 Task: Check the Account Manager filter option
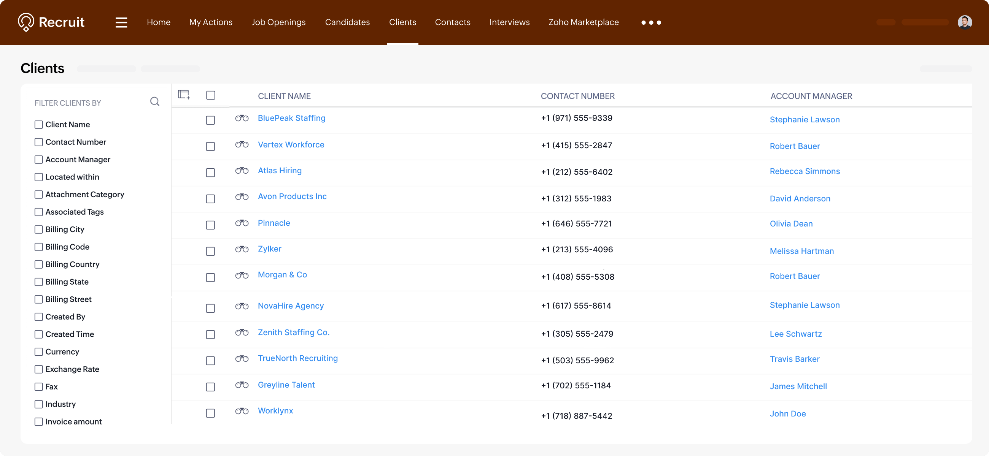click(39, 160)
